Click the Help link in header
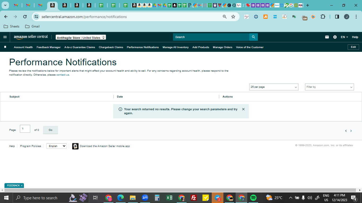Screen dimensions: 362x203 (x=355, y=37)
